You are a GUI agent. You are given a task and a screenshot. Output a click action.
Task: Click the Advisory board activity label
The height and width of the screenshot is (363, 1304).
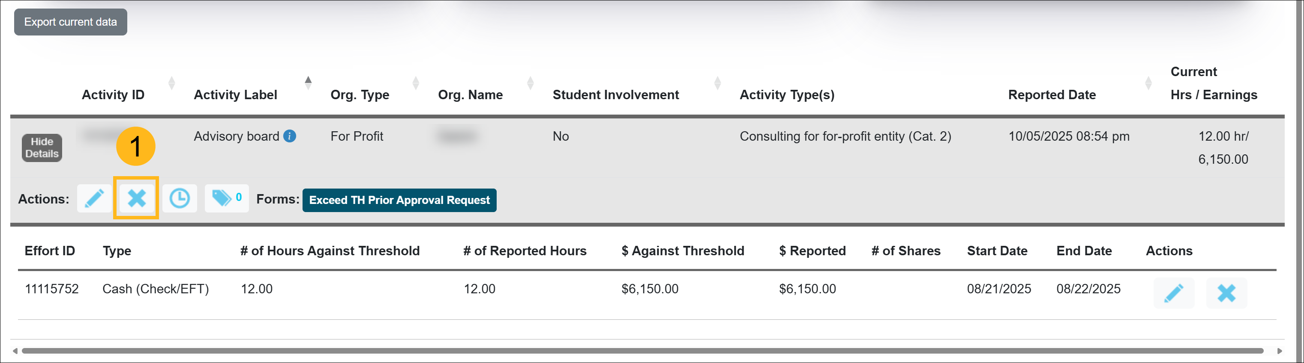pos(236,136)
